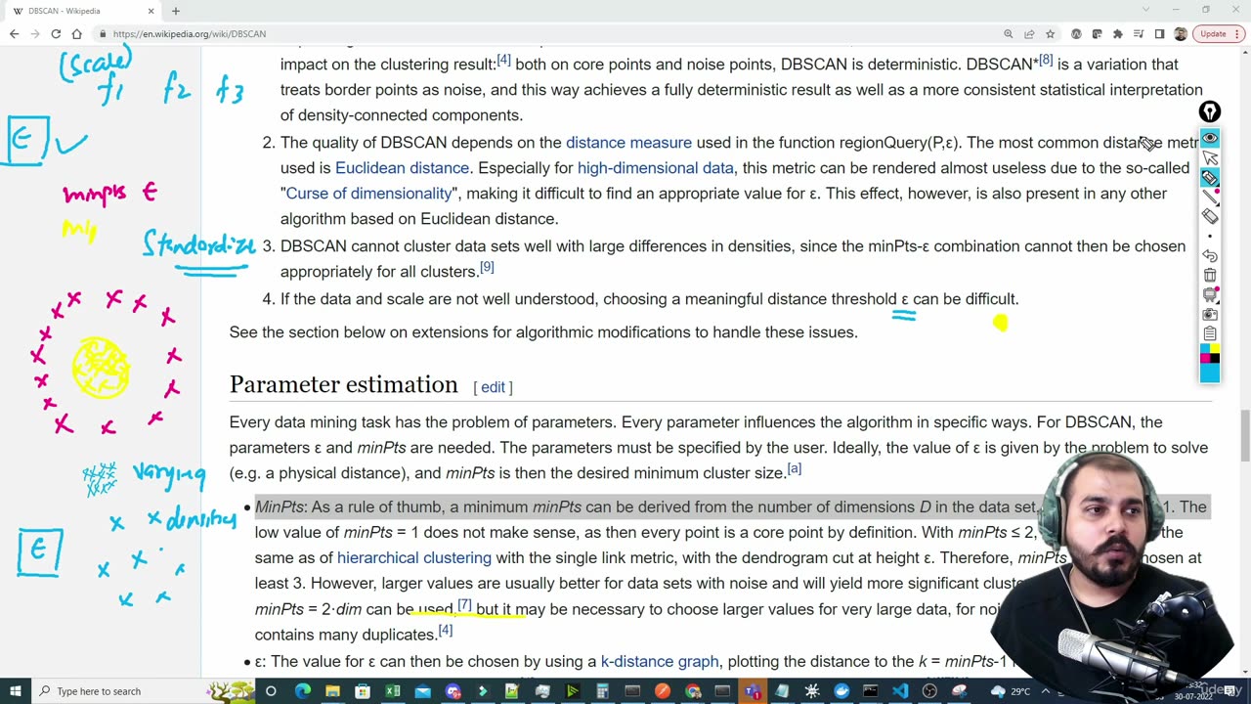Click the whiteboard icon in annotation bar

click(x=1210, y=295)
